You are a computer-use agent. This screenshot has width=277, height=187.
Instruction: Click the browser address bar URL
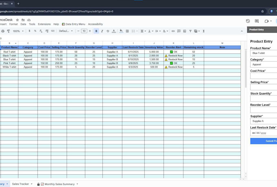57,11
